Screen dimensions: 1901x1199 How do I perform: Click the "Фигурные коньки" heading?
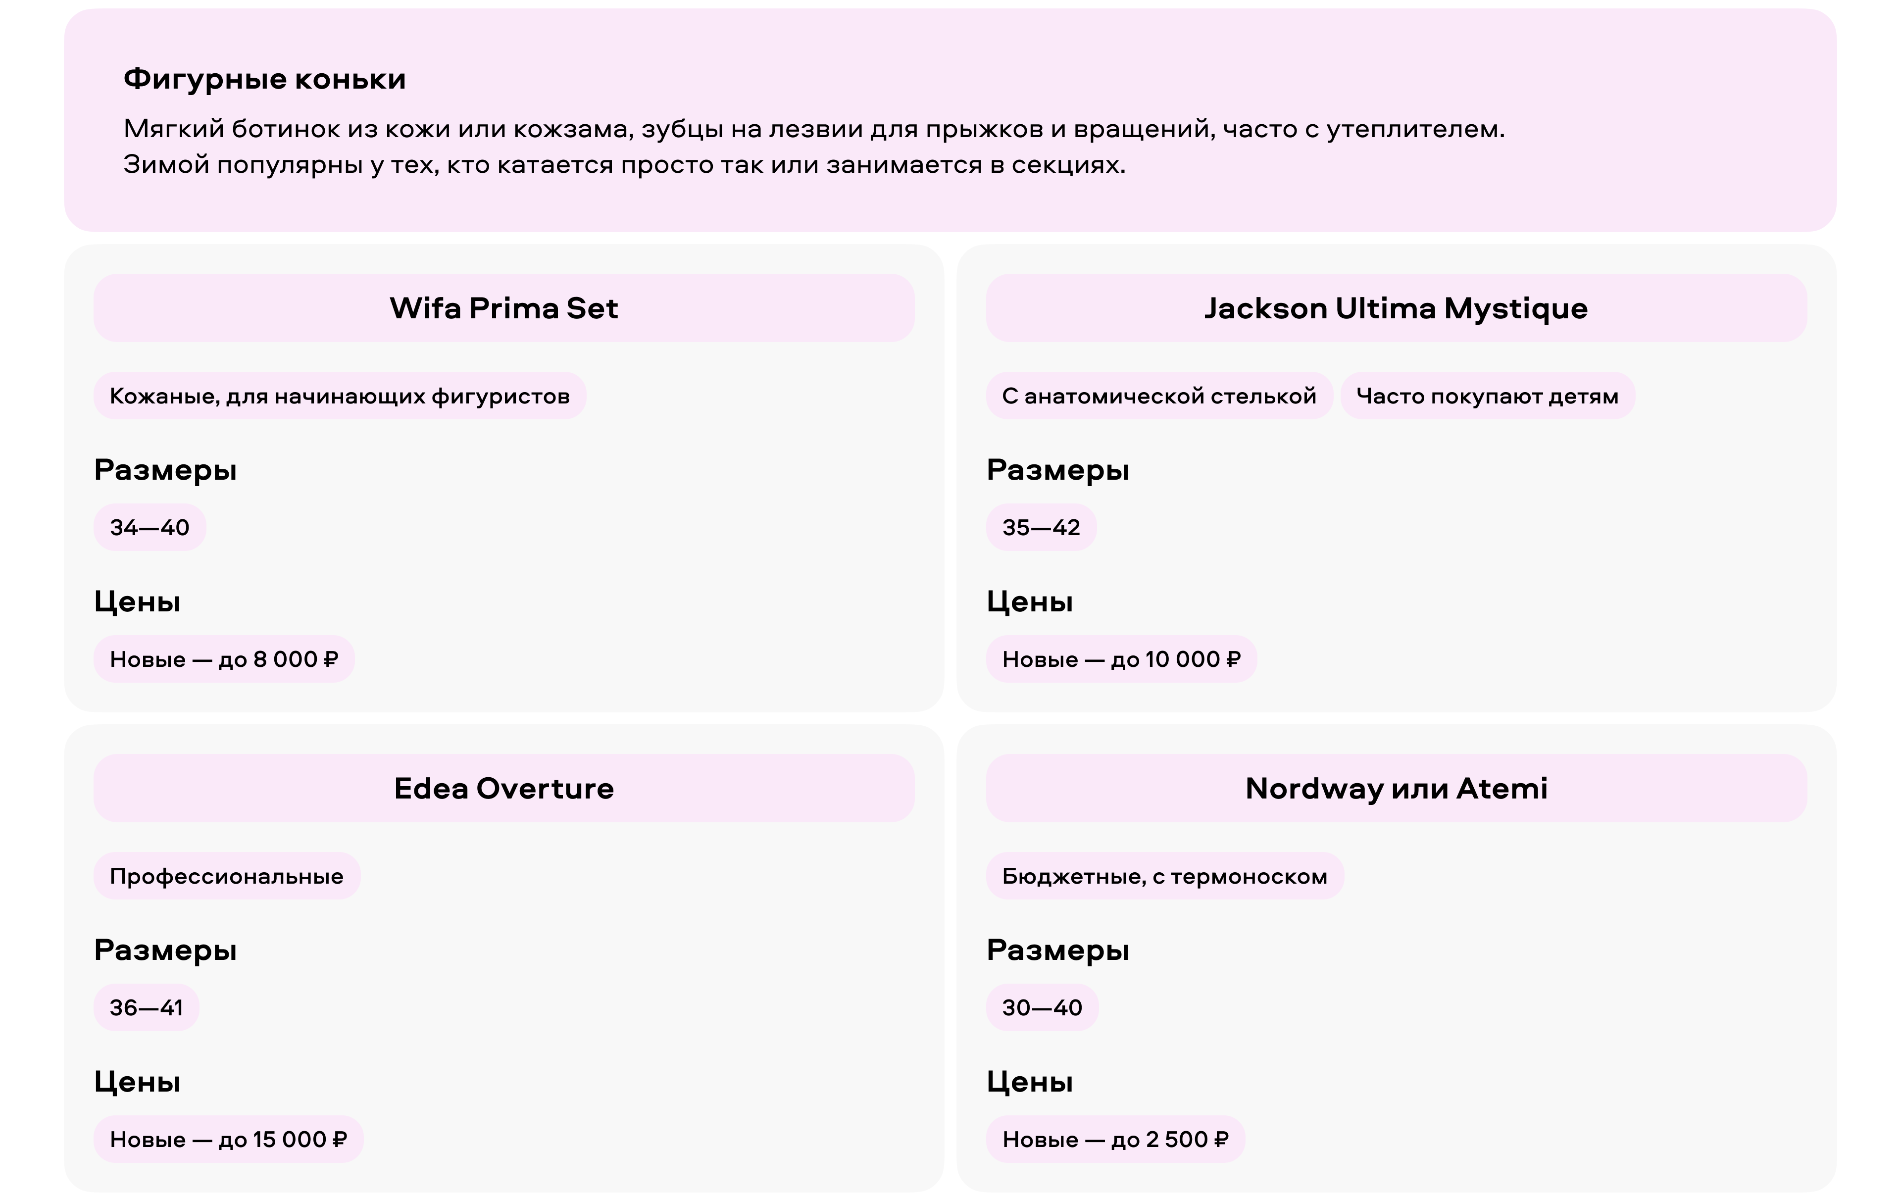pos(264,79)
